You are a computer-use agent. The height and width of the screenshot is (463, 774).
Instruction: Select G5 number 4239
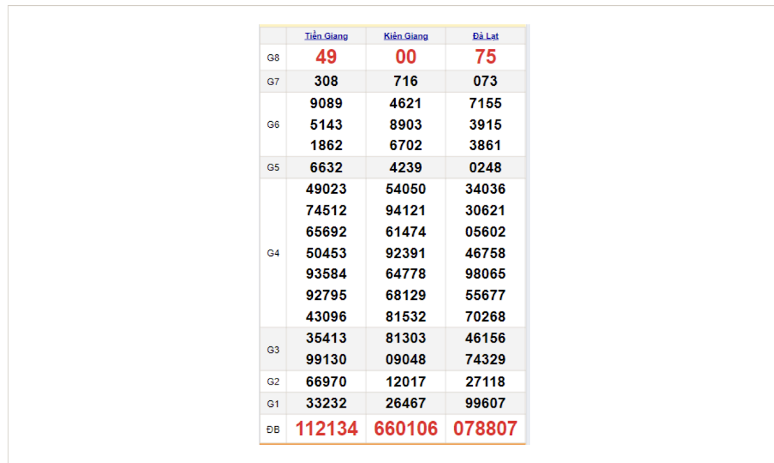(x=406, y=168)
